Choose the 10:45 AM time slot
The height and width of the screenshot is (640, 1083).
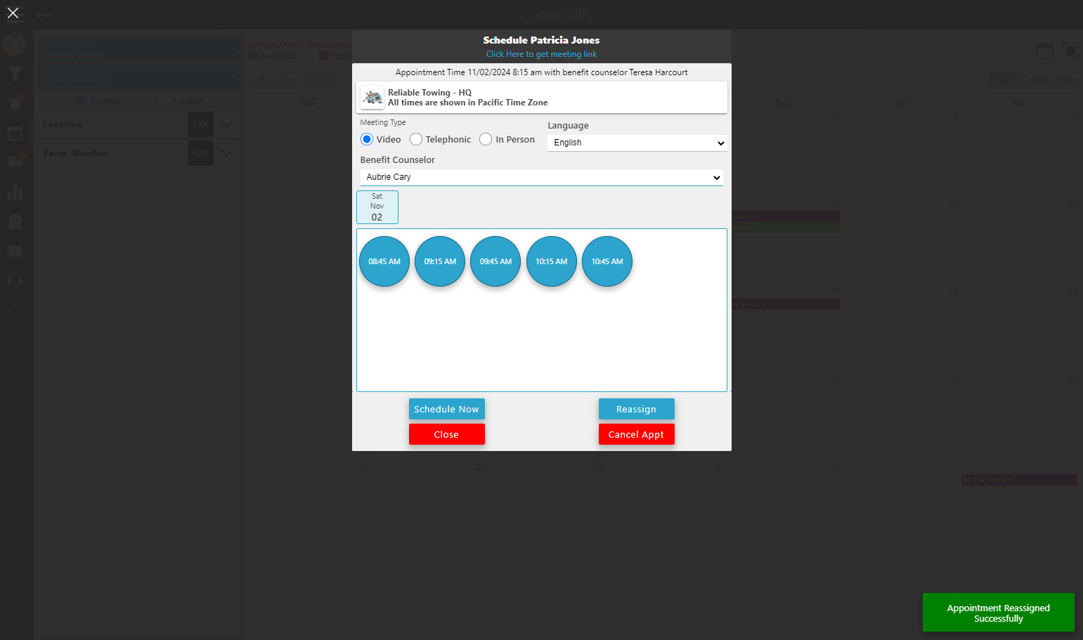[607, 261]
